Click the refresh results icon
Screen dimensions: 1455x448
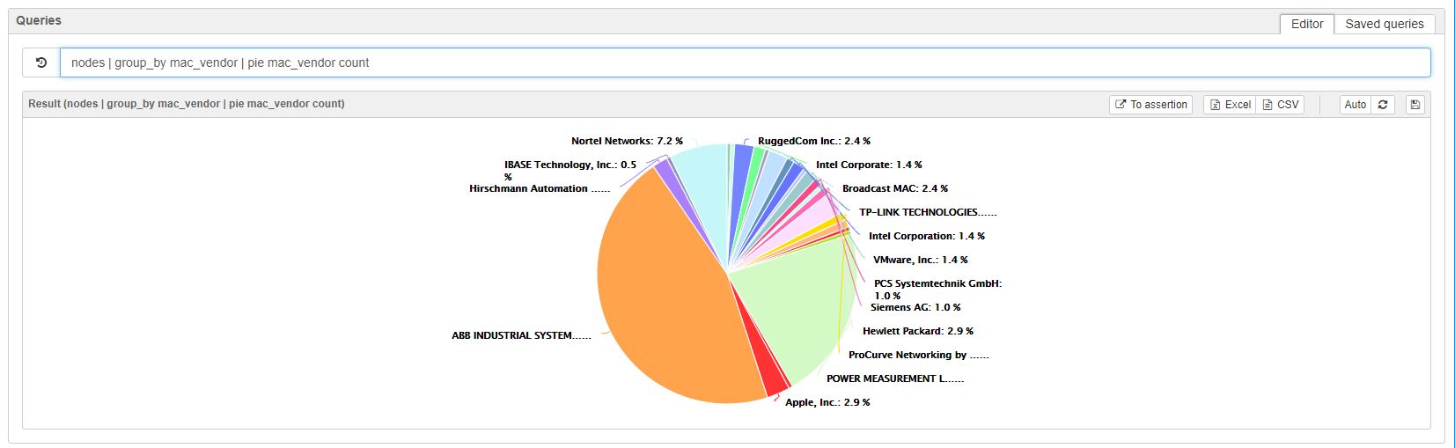(1383, 105)
